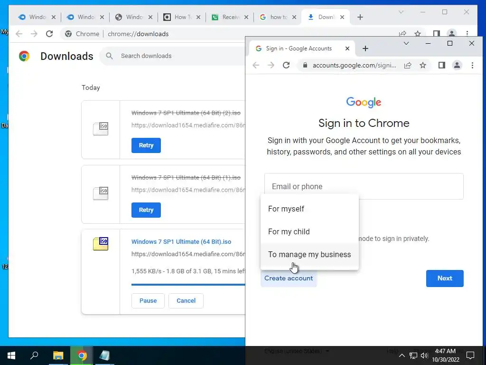The width and height of the screenshot is (486, 365).
Task: Reload the Downloads page
Action: [x=49, y=34]
